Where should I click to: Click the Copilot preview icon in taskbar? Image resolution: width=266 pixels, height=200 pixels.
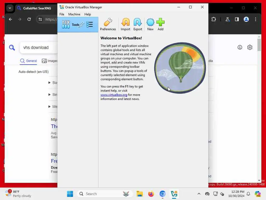tap(257, 194)
